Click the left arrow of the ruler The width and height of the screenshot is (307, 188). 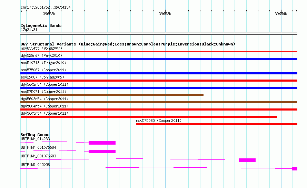[21, 11]
